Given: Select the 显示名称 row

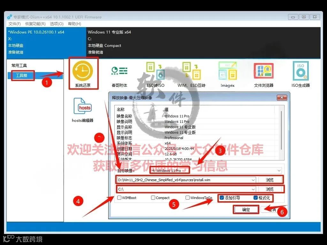Looking at the screenshot, I should (x=197, y=127).
